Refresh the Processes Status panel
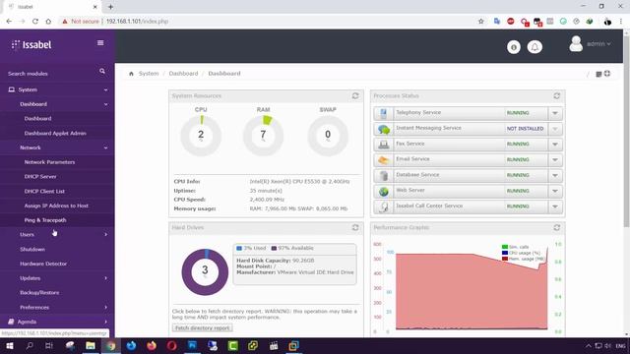Image resolution: width=630 pixels, height=354 pixels. [x=556, y=96]
